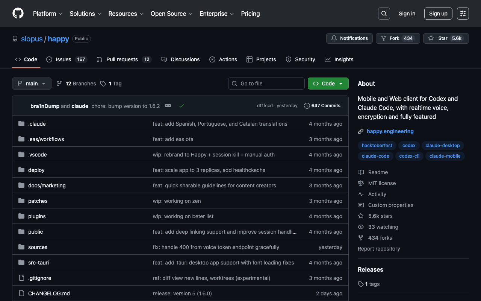481x301 pixels.
Task: Expand the Open Source menu
Action: 171,14
